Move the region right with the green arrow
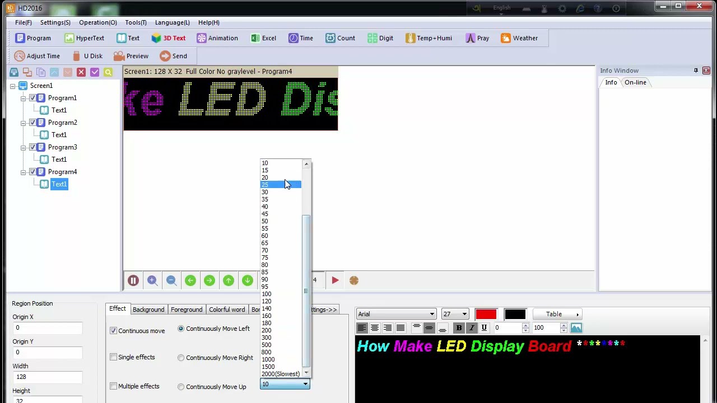717x403 pixels. 209,280
